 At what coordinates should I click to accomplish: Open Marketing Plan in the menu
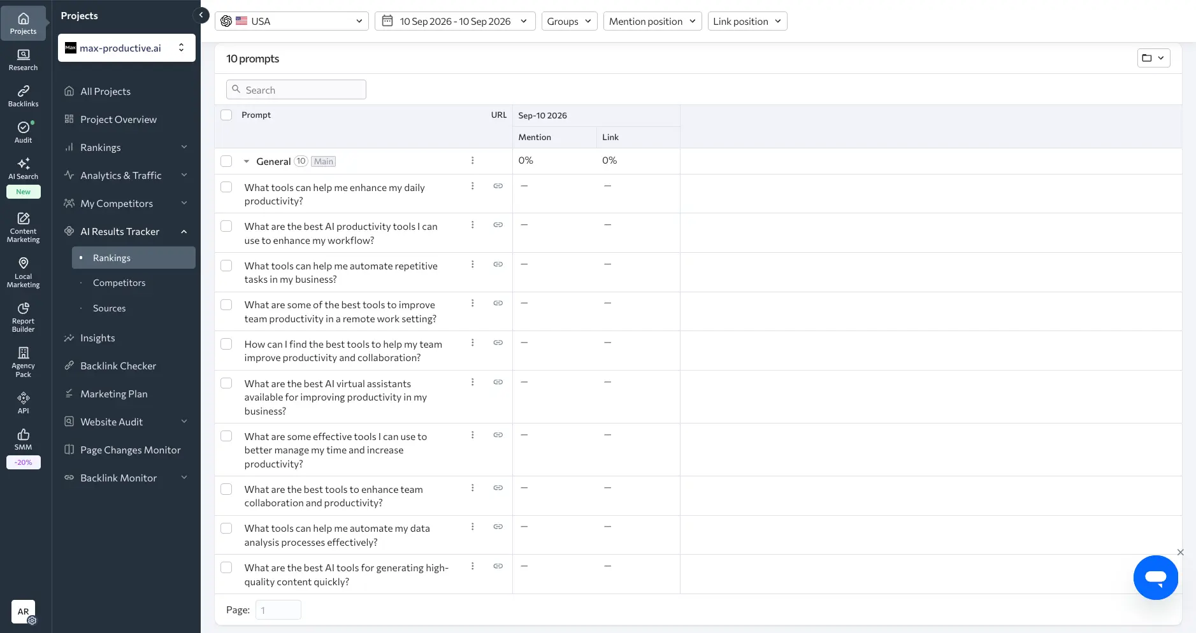click(114, 394)
